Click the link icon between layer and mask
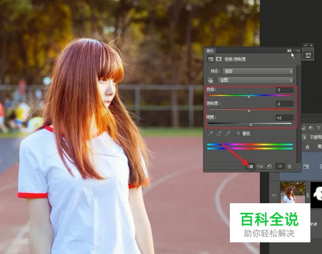Screen dimensions: 322x254 tap(308, 195)
